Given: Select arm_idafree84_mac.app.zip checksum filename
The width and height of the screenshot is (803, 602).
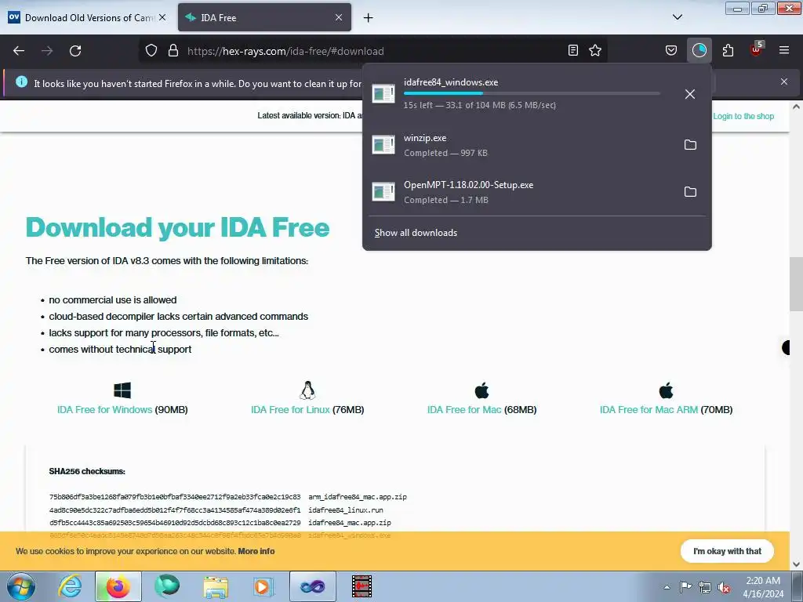Looking at the screenshot, I should click(358, 496).
